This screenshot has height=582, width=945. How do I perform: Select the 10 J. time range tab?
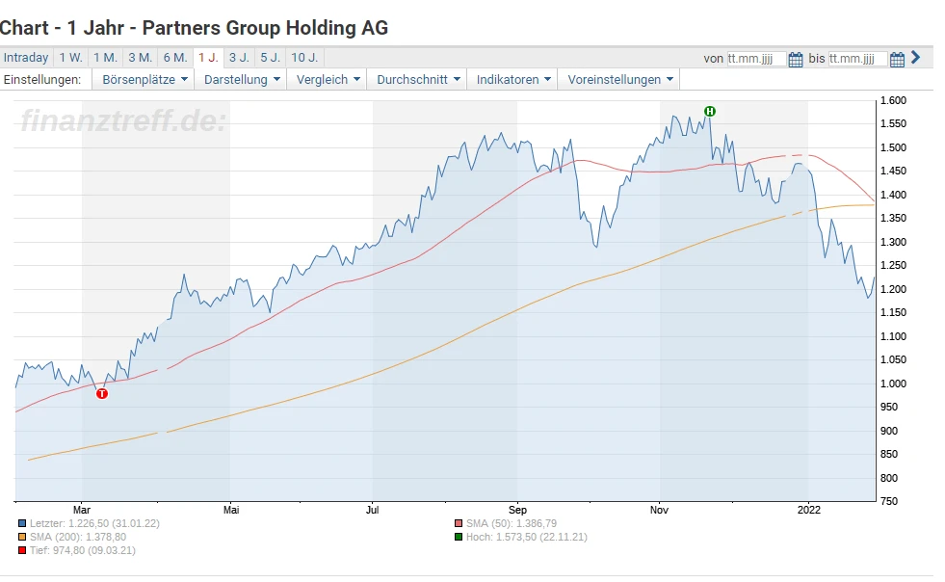pos(304,58)
